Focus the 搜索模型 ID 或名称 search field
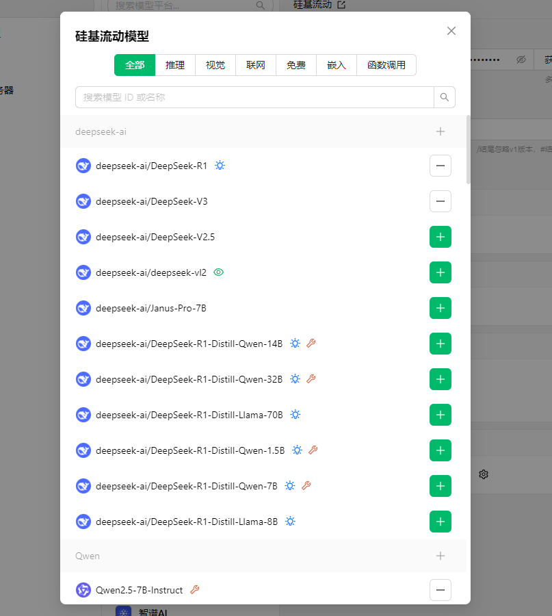This screenshot has height=616, width=552. click(254, 97)
